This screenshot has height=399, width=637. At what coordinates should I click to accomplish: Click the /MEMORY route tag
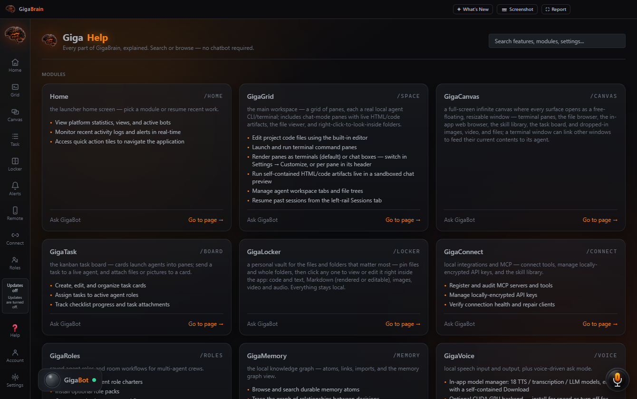[x=407, y=355]
